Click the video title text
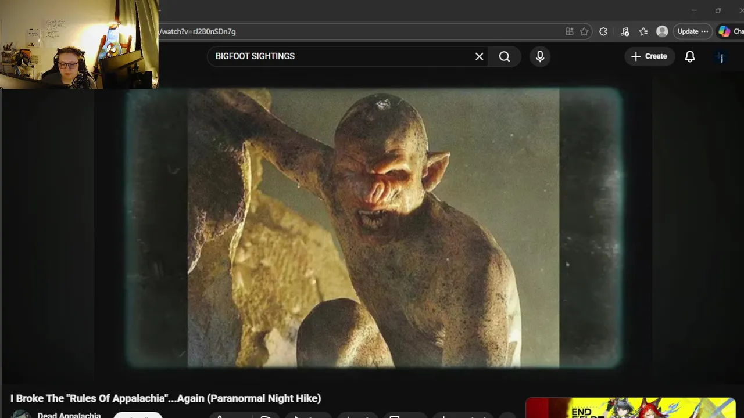 click(x=166, y=398)
